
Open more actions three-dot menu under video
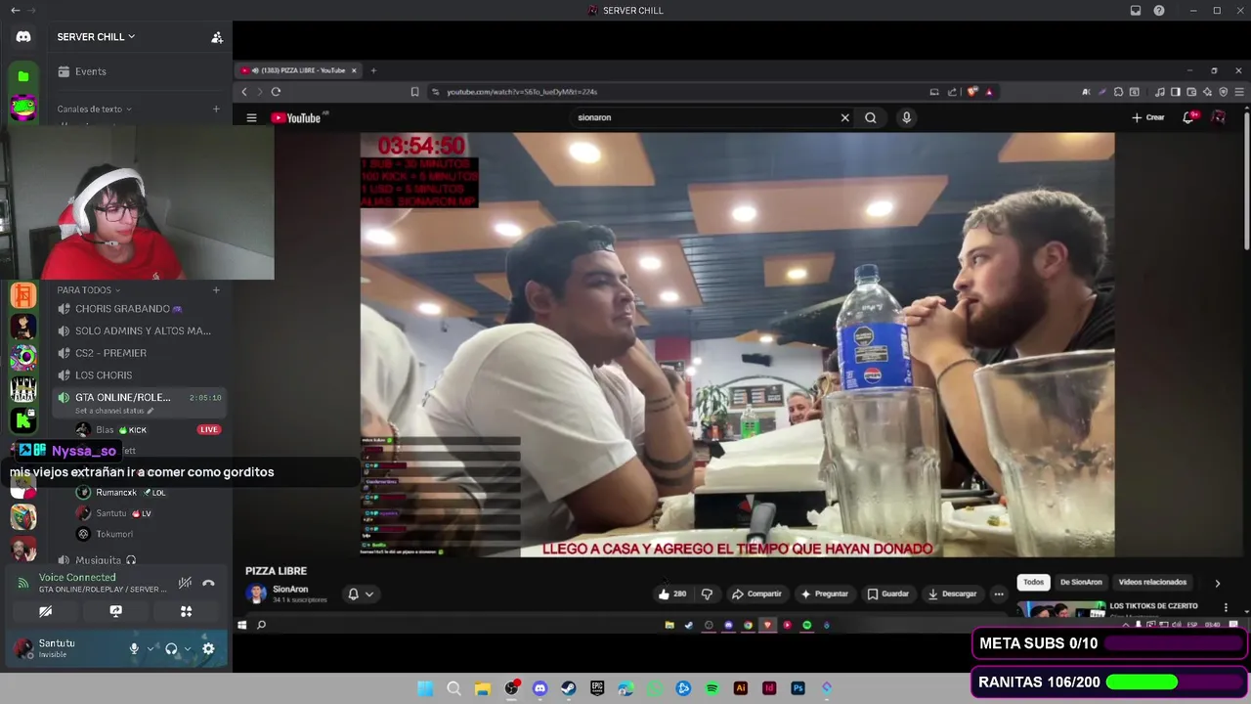(999, 594)
